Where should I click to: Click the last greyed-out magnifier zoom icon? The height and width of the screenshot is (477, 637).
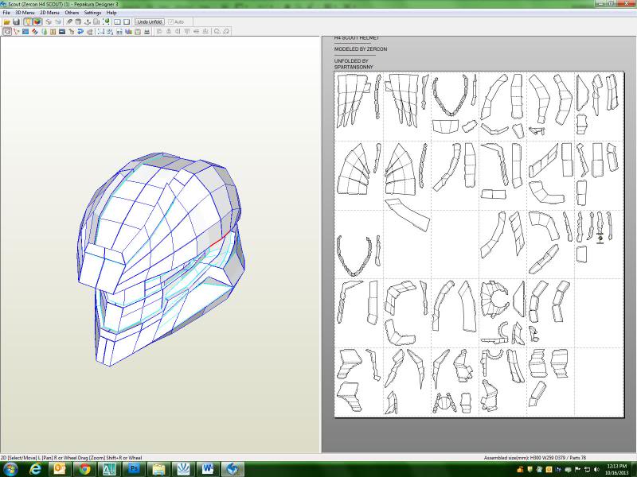(227, 31)
